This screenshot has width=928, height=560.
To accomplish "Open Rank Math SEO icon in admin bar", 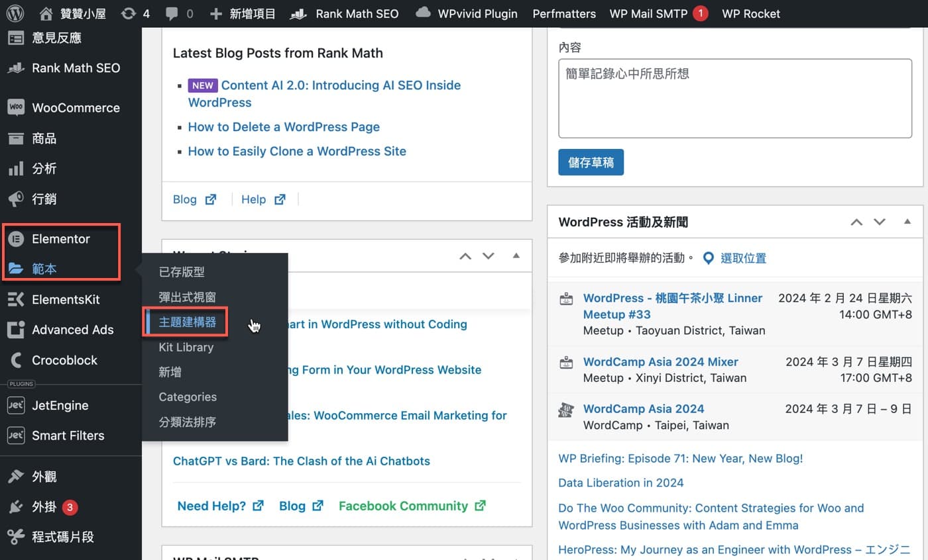I will click(x=299, y=13).
